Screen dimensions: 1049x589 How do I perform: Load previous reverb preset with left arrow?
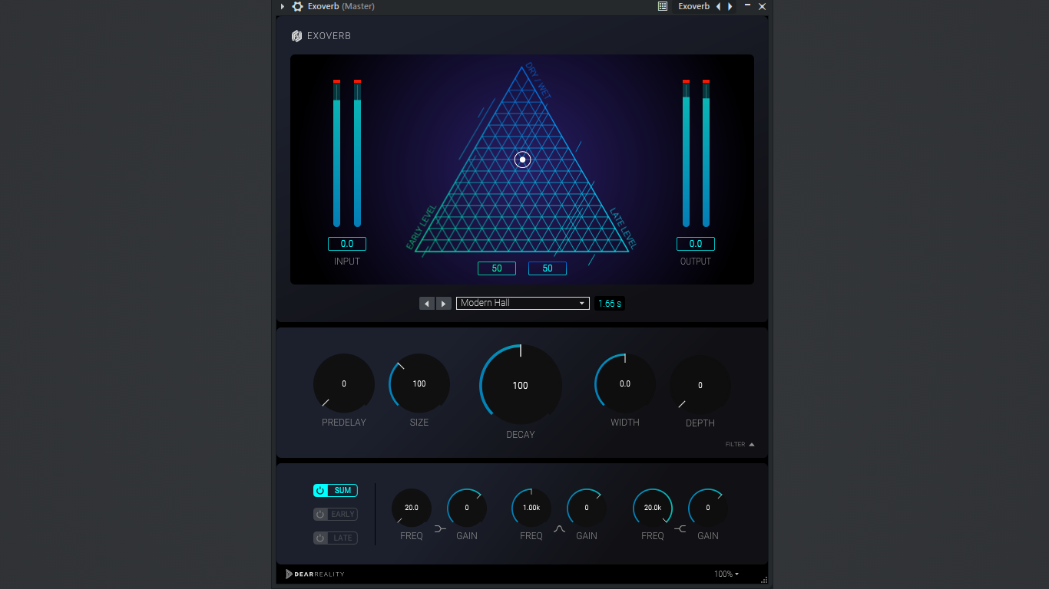coord(427,304)
